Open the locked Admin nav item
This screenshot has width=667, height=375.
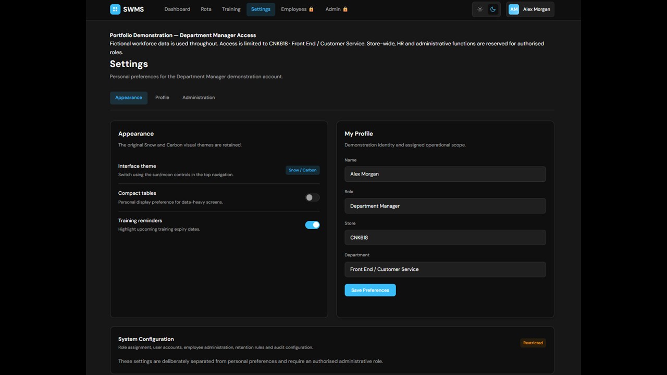click(x=336, y=9)
